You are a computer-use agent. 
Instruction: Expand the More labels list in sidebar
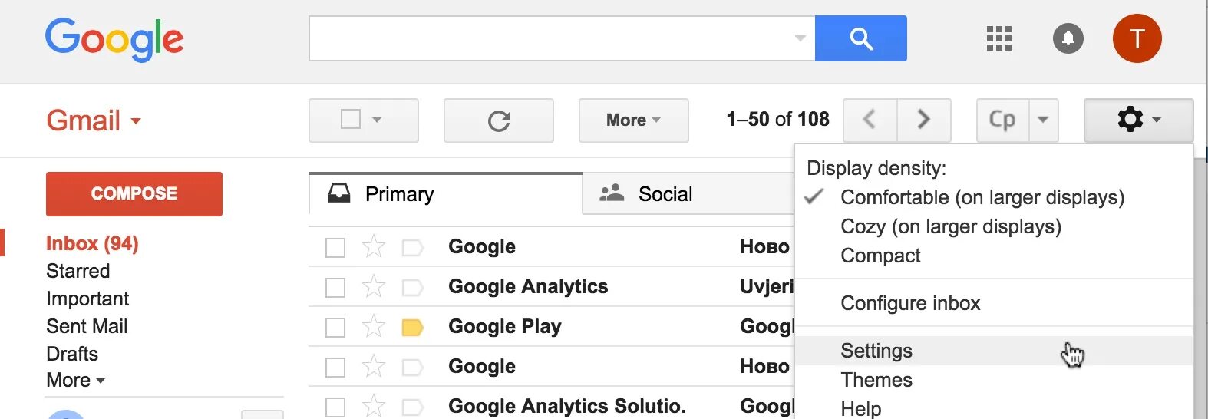click(75, 381)
